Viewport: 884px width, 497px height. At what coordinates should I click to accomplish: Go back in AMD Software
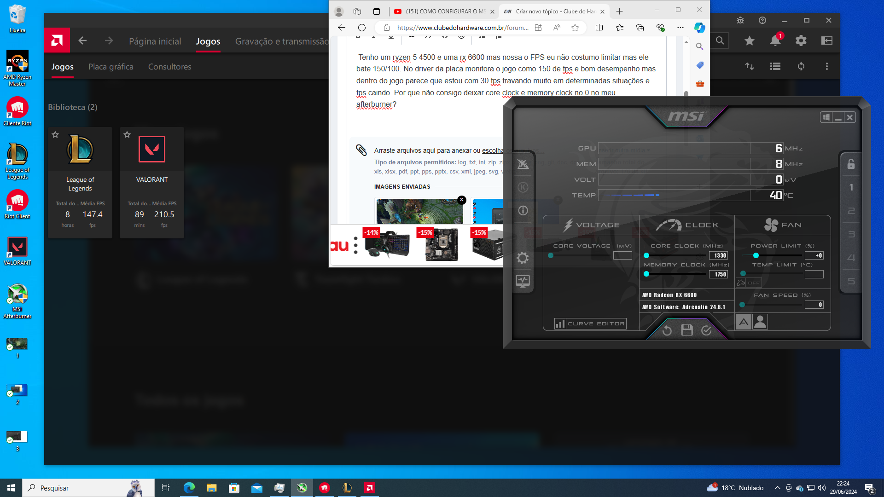pyautogui.click(x=82, y=40)
